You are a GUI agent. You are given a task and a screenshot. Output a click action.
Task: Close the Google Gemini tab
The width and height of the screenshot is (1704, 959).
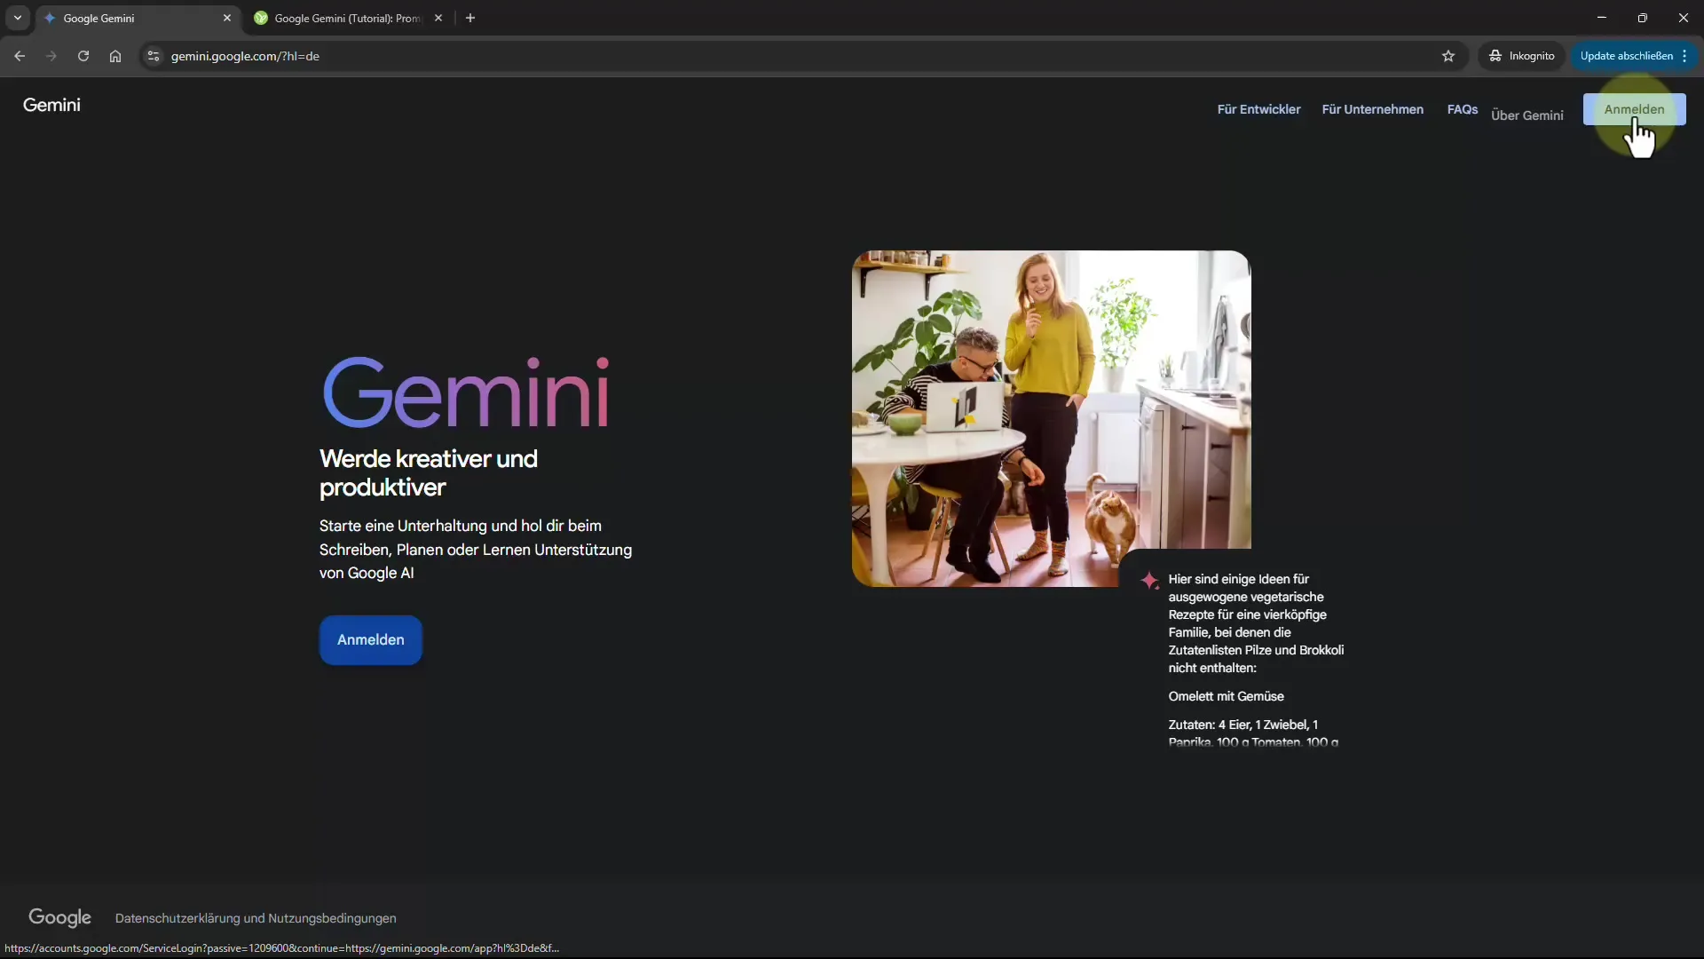pos(227,18)
